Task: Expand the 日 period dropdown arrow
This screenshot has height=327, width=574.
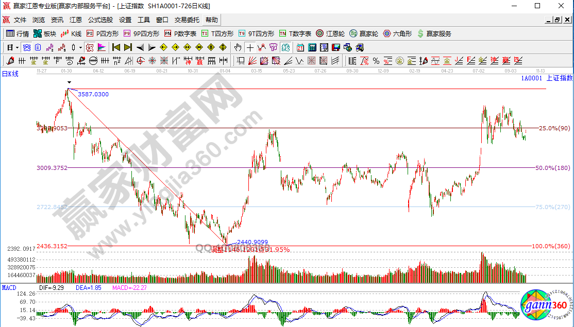Action: 17,47
